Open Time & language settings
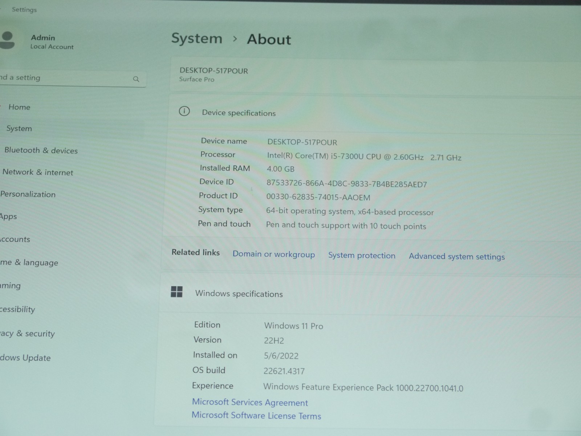Viewport: 581px width, 436px height. pos(29,262)
